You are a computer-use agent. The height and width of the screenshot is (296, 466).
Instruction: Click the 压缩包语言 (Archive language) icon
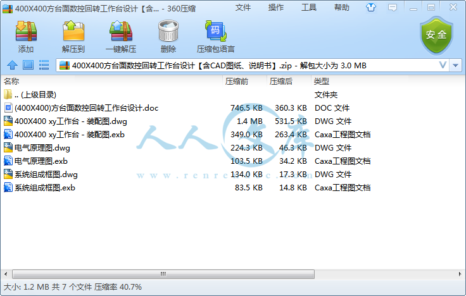tap(215, 30)
